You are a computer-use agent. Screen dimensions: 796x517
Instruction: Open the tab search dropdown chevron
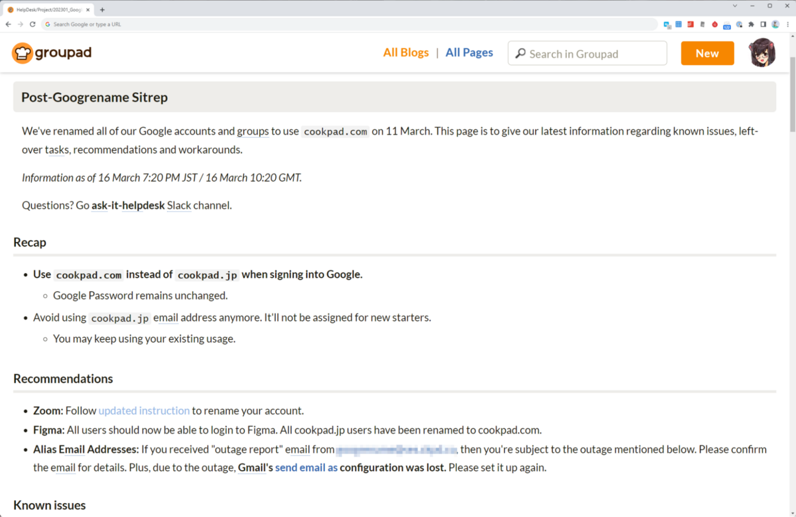click(735, 5)
